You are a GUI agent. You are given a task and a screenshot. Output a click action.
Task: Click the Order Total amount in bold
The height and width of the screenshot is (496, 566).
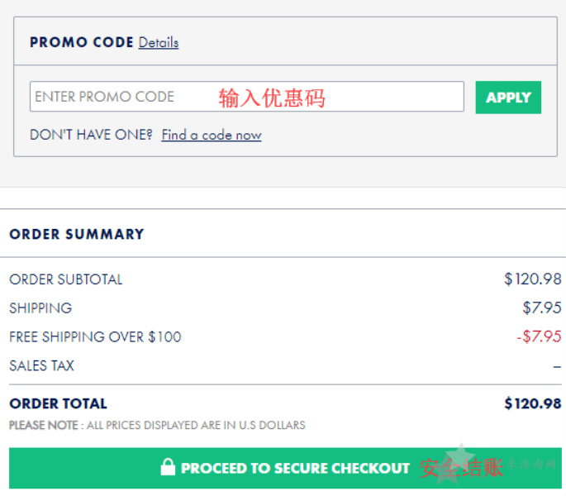pyautogui.click(x=533, y=403)
